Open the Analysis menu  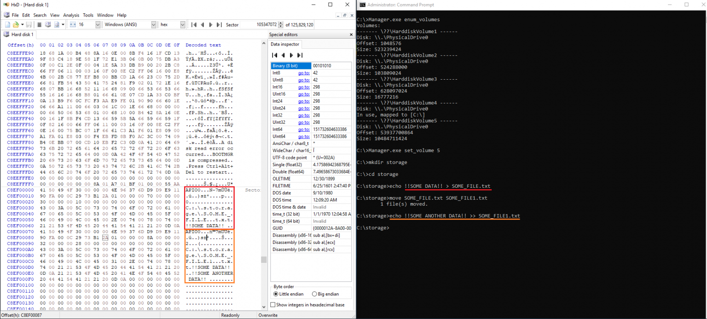[x=71, y=15]
